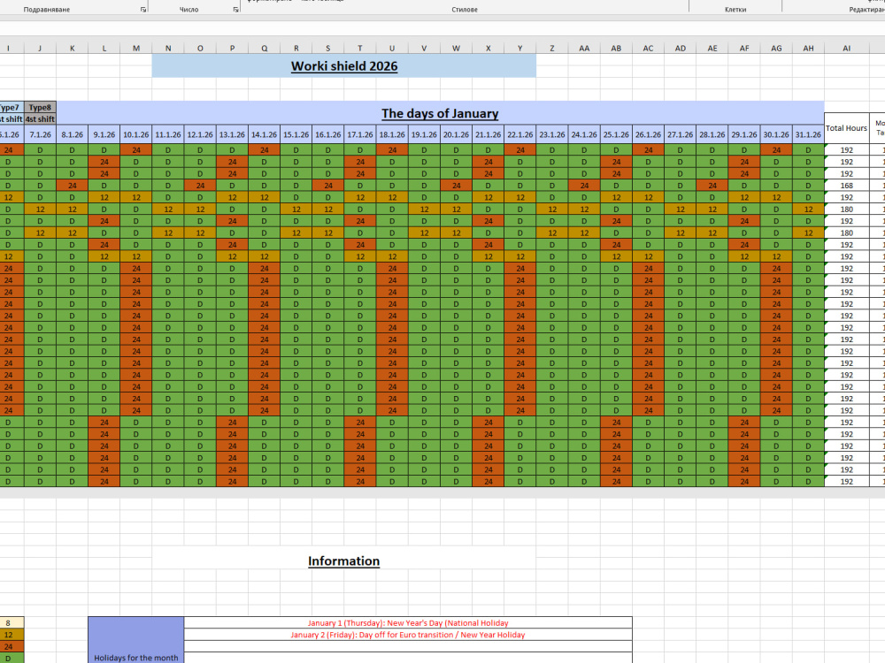Select column header AH
The image size is (885, 663).
(808, 49)
